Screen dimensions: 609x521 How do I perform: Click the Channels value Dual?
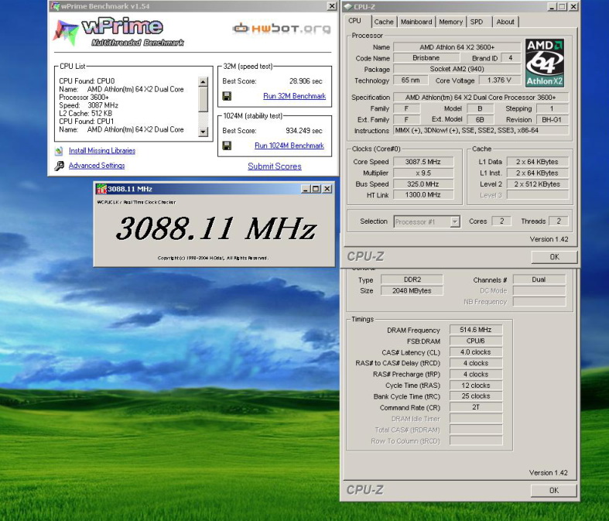[539, 279]
